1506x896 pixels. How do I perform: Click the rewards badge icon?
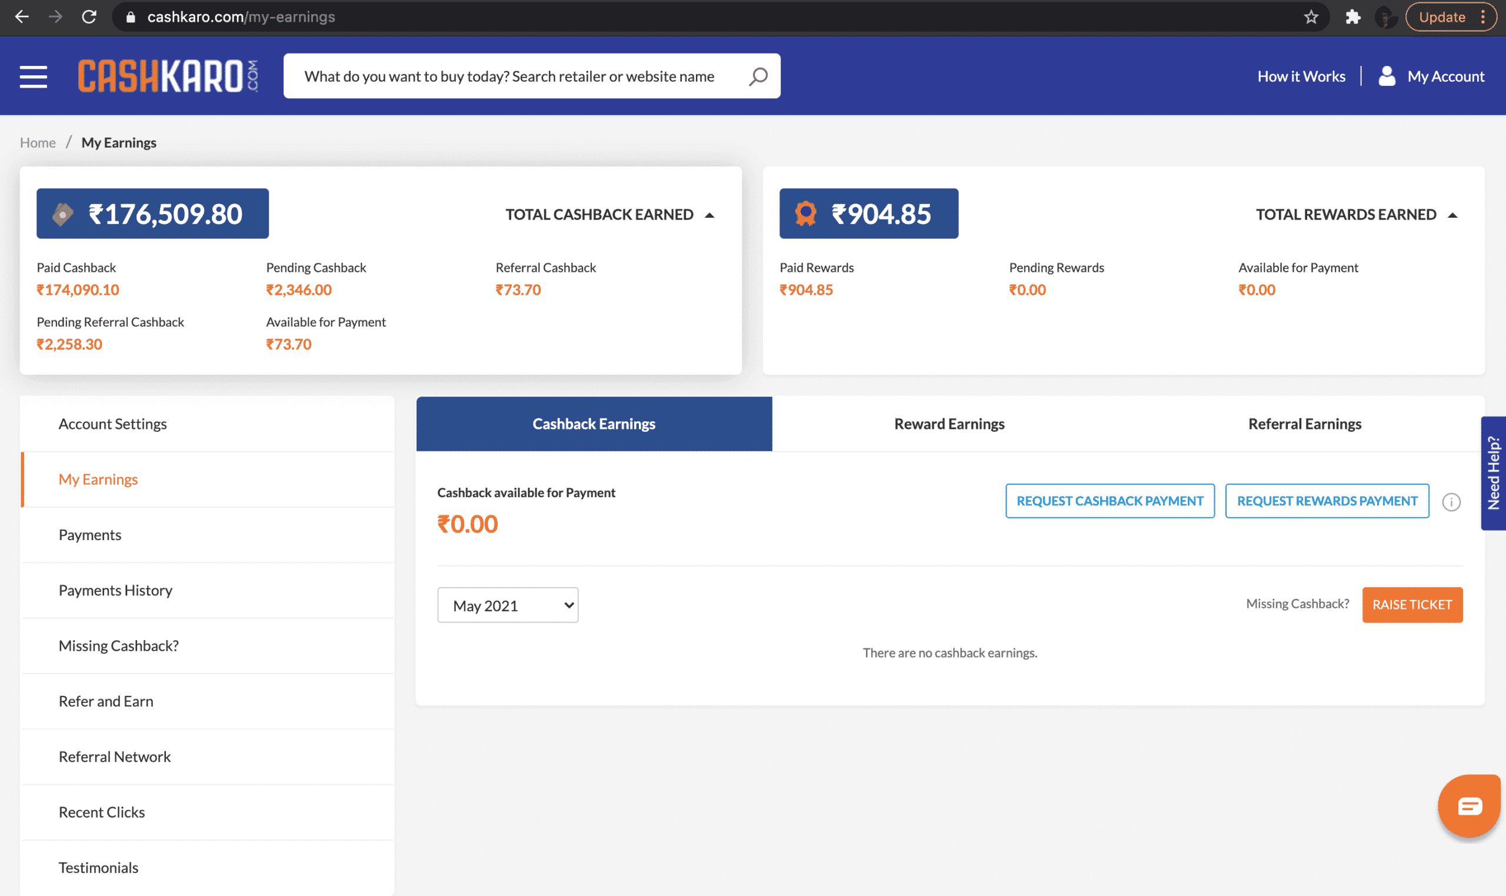coord(805,214)
